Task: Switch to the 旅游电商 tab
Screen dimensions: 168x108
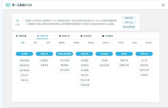Action: pyautogui.click(x=86, y=36)
